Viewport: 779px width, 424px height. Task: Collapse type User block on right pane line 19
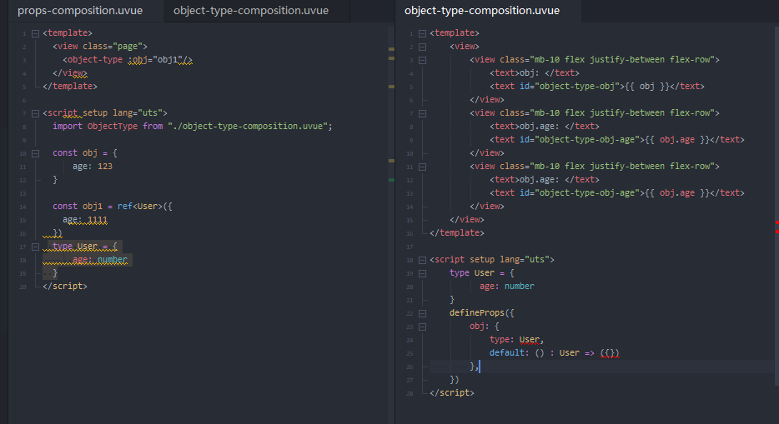tap(422, 274)
